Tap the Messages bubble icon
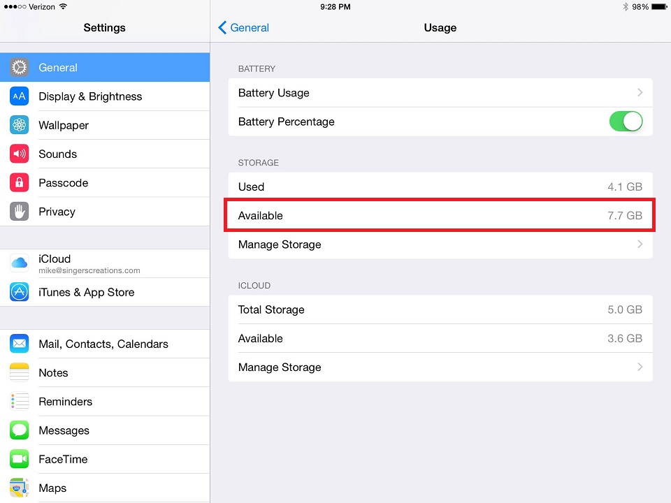671x503 pixels. [x=20, y=430]
